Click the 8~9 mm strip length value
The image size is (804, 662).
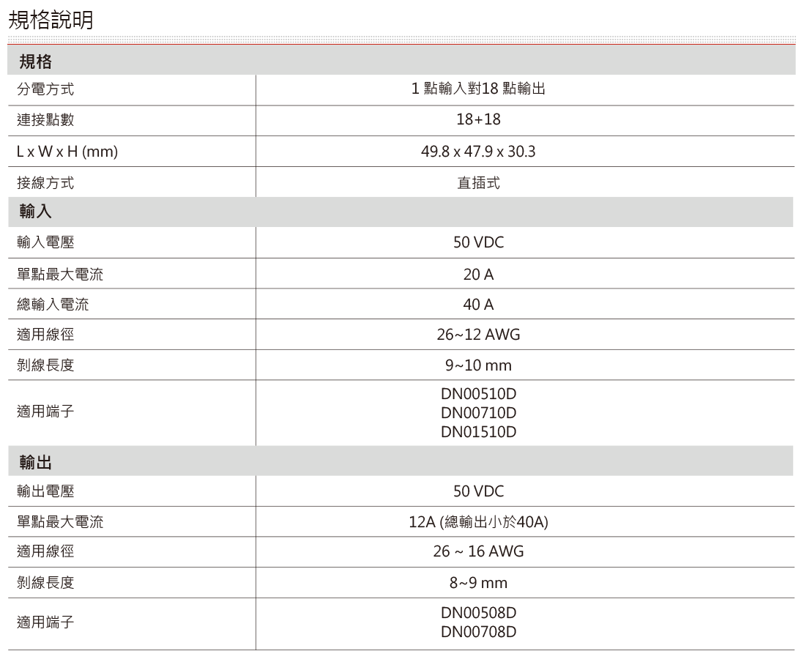pos(478,583)
